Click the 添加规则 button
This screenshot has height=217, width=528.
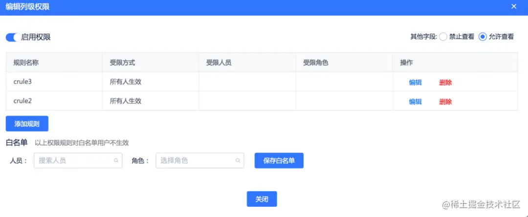coord(27,123)
